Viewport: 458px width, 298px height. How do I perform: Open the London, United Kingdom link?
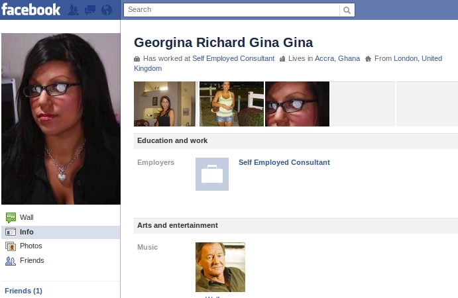pos(418,59)
